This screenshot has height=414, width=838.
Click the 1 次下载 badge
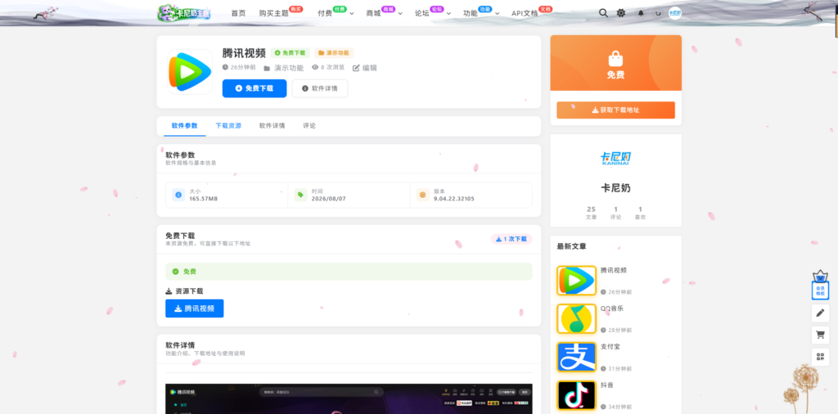point(511,240)
